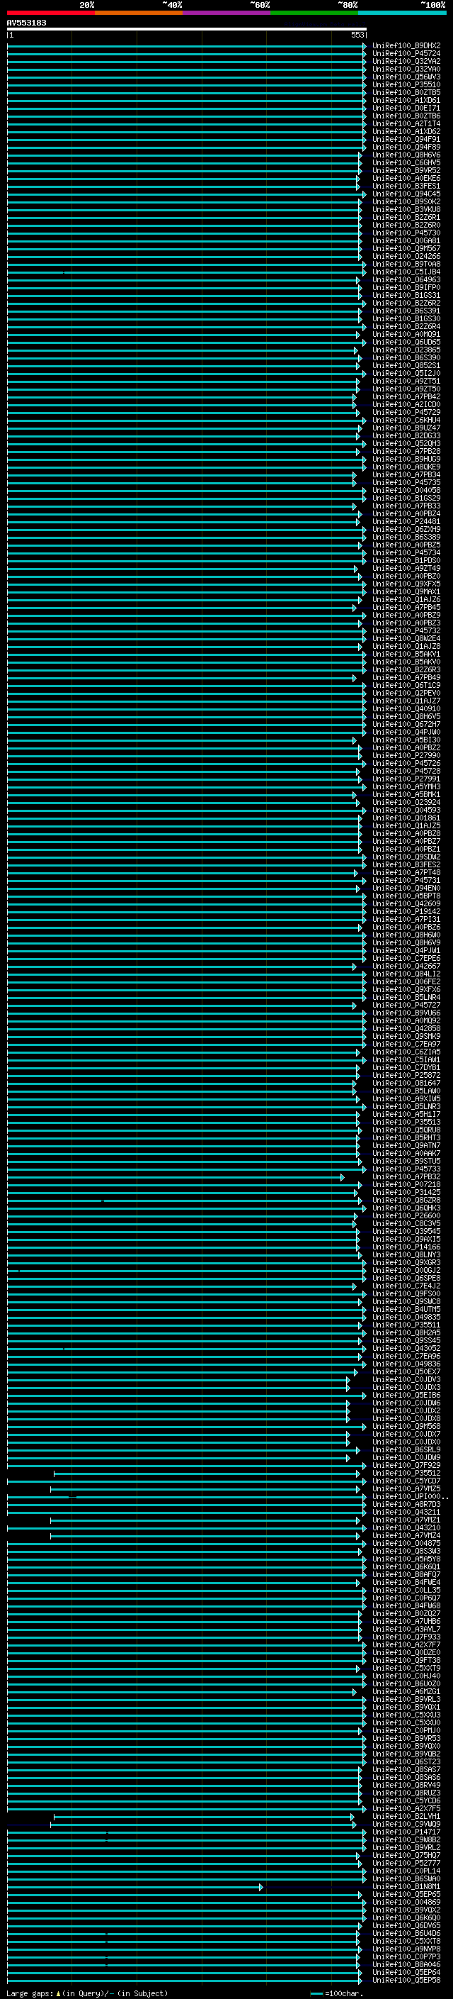Open hit UniRef100_Q7F933
This screenshot has width=453, height=1999.
coord(406,1637)
